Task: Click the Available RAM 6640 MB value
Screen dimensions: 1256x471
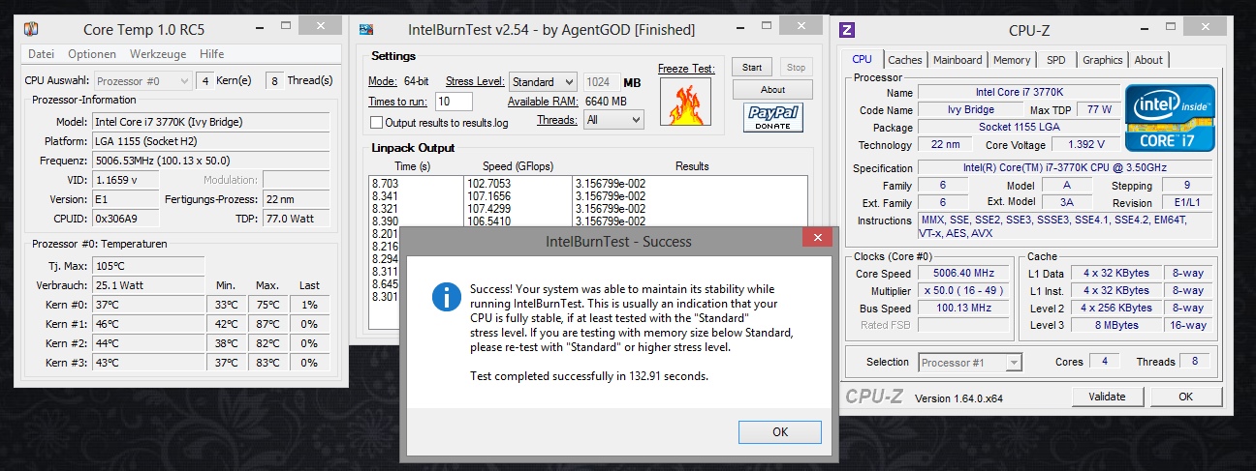Action: coord(605,102)
